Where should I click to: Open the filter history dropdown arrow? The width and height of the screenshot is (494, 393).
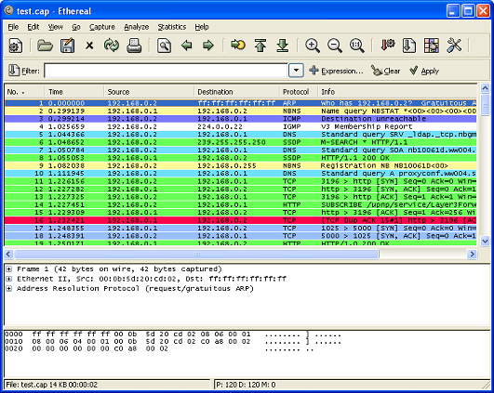point(296,71)
